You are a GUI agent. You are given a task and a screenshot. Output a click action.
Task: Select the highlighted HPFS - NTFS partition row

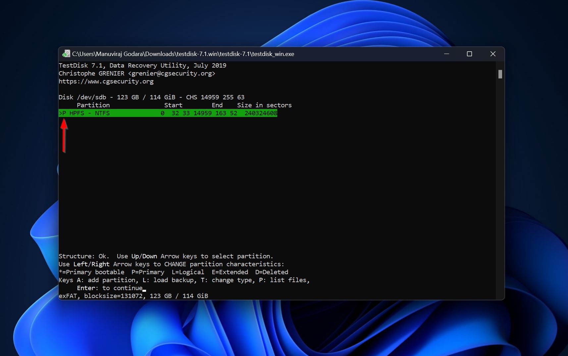point(168,113)
